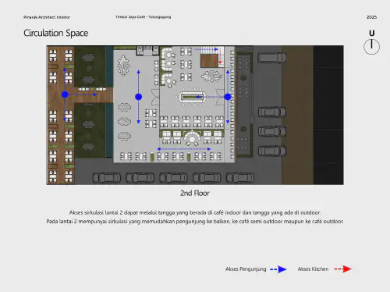Select the 'Circulation Space' title
Viewport: 390px width, 292px height.
[x=56, y=33]
